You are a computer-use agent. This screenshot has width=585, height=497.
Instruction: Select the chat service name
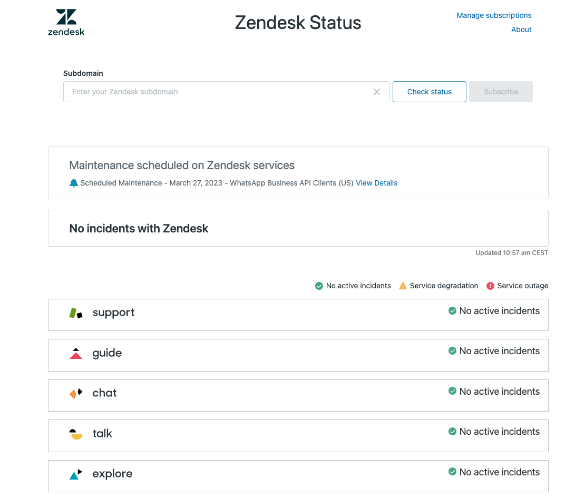(104, 393)
